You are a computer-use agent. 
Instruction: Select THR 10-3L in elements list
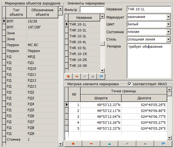click(x=78, y=36)
